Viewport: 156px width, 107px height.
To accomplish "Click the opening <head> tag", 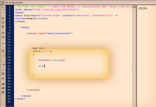I will (19, 13).
